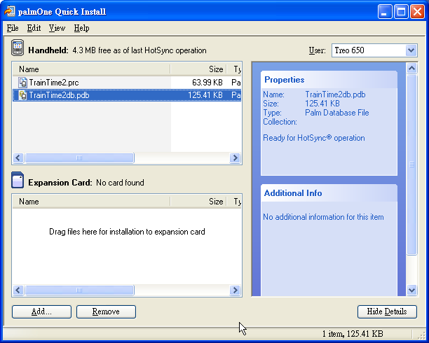The image size is (429, 343).
Task: Click 'No additional information for this item' text
Action: coord(323,217)
